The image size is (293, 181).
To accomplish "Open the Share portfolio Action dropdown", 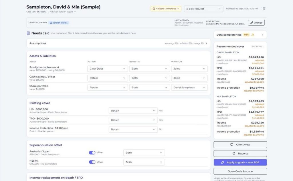I will click(x=108, y=88).
